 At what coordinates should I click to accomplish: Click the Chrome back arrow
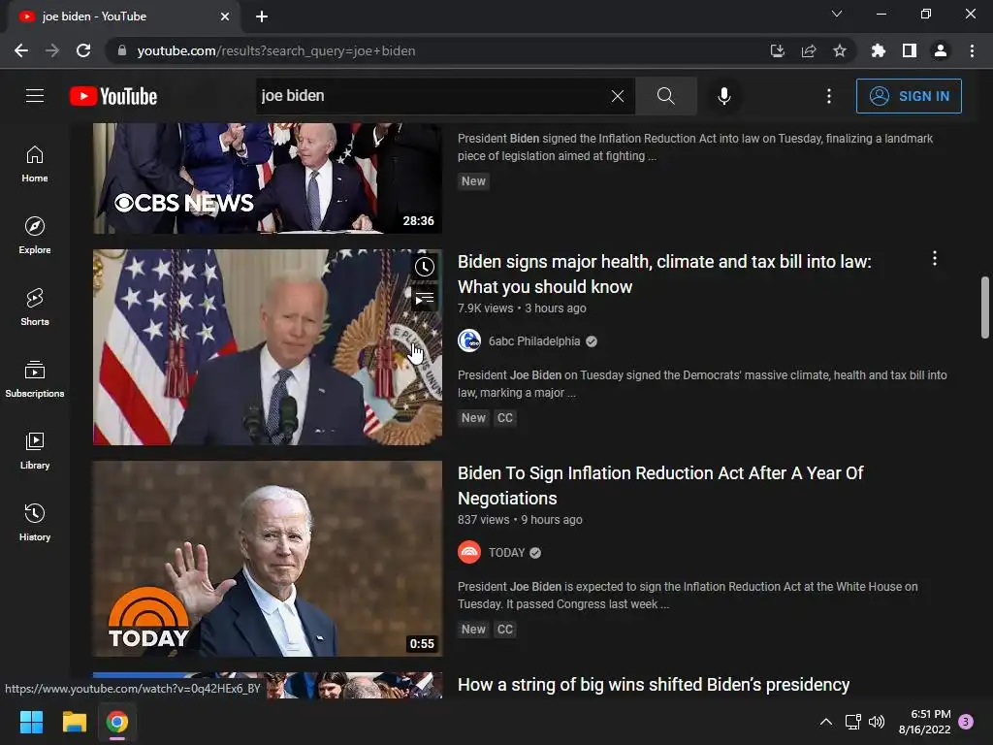[x=21, y=50]
